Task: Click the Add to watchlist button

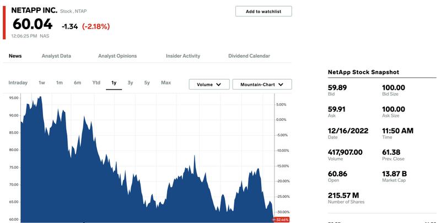Action: point(263,12)
